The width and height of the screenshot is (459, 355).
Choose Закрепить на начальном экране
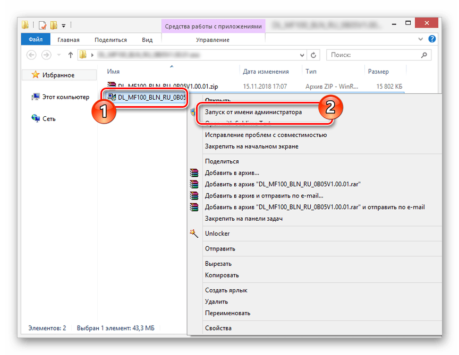click(251, 146)
